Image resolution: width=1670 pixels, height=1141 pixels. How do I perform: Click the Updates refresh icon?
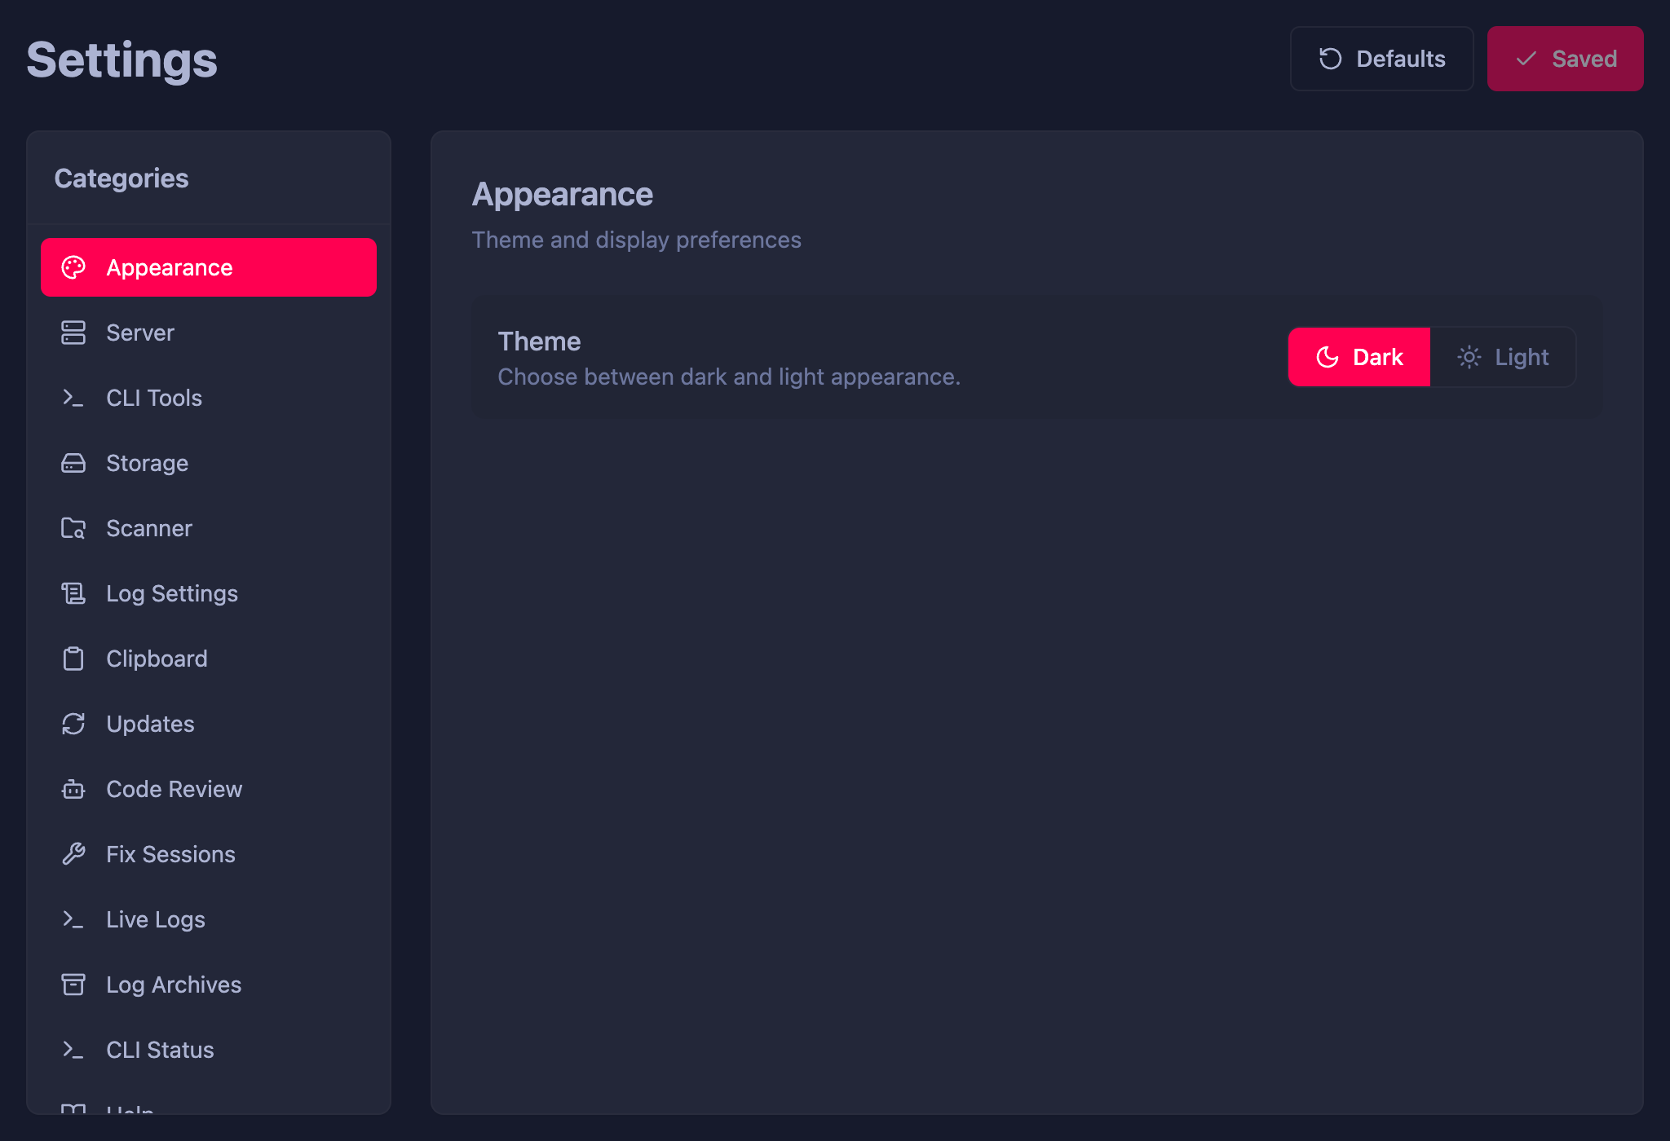point(74,724)
